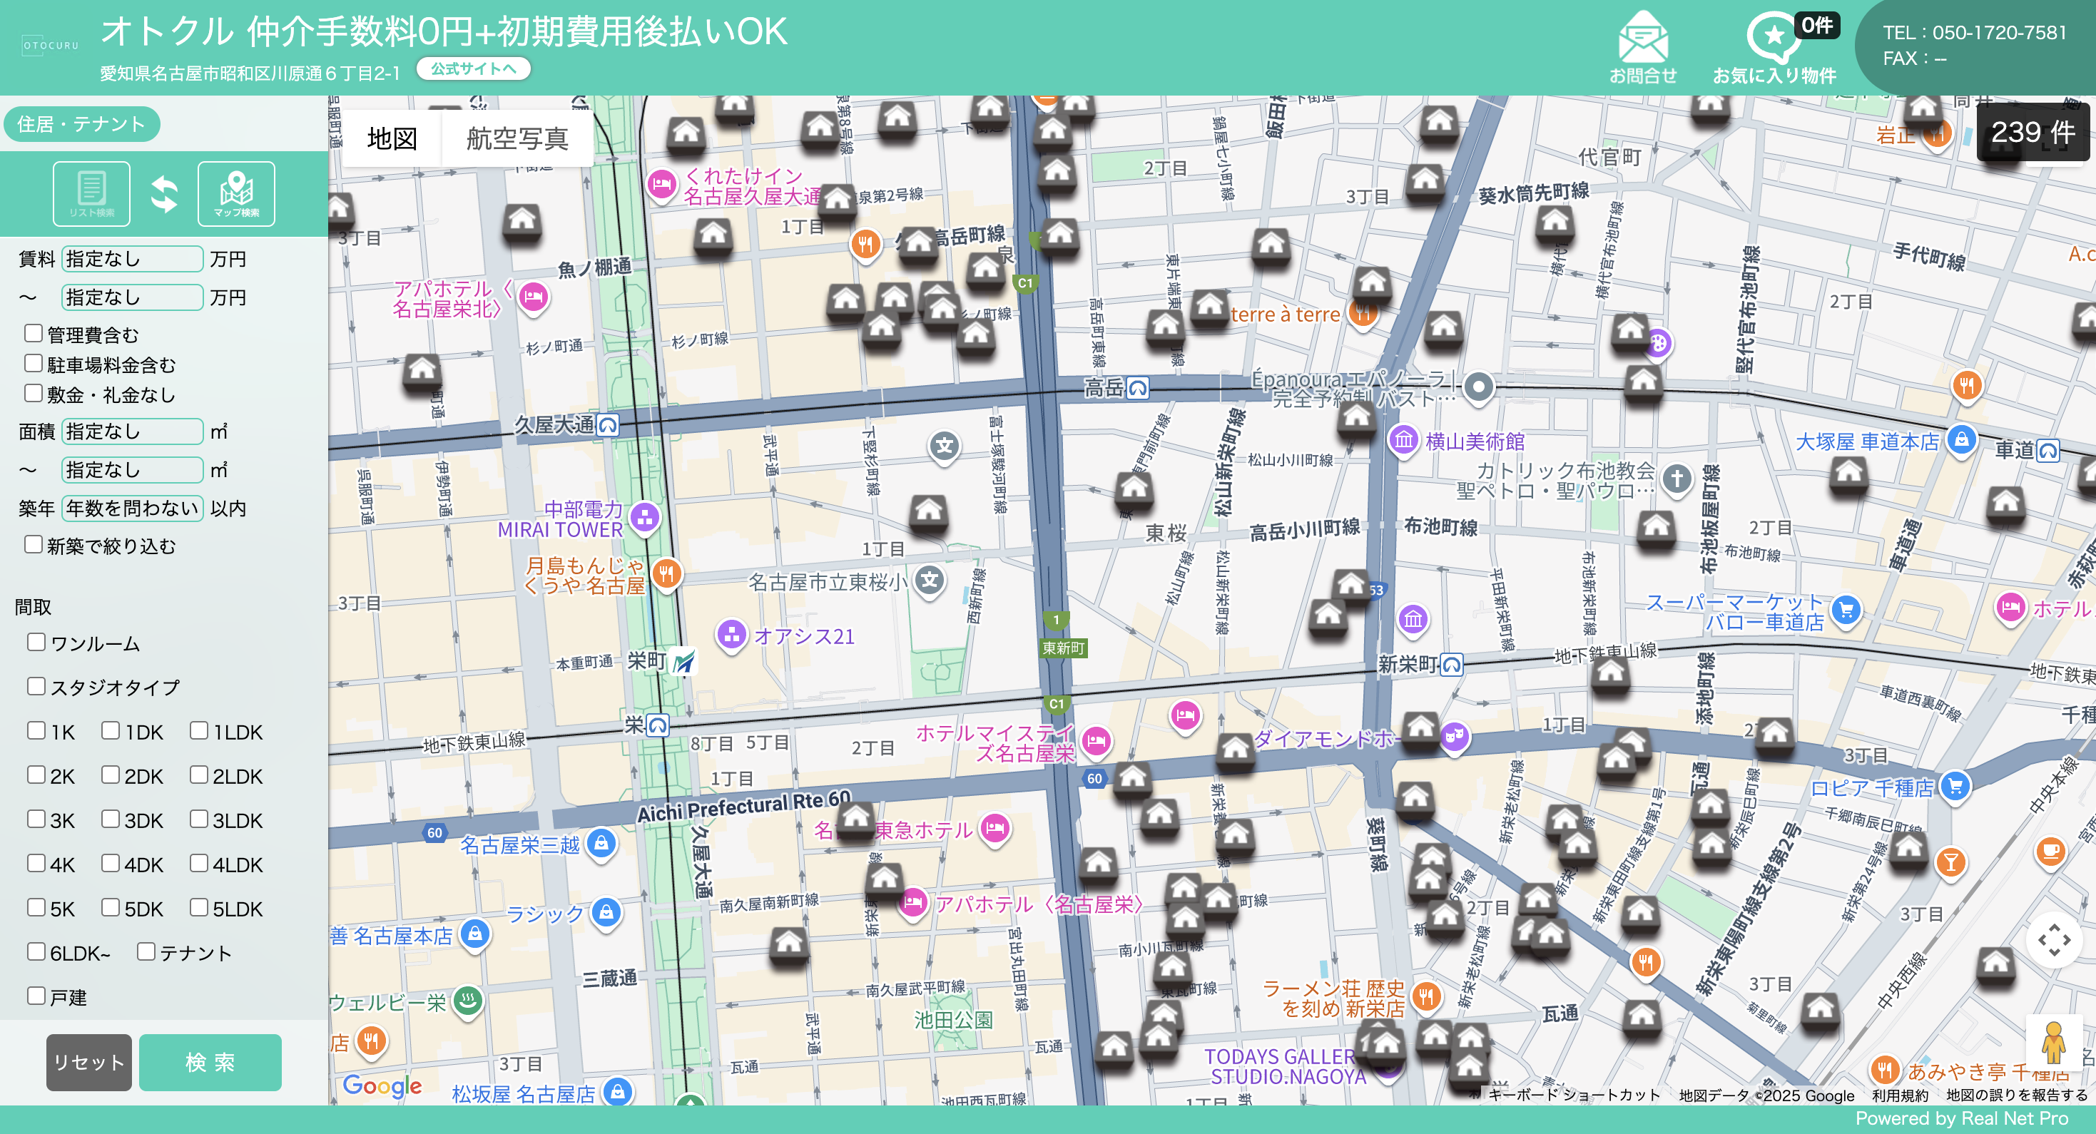Click the swap arrows between search modes

click(164, 195)
